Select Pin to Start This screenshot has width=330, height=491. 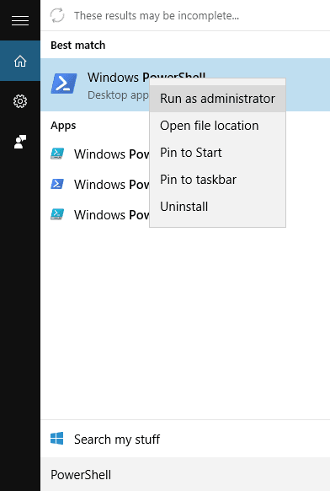click(217, 153)
